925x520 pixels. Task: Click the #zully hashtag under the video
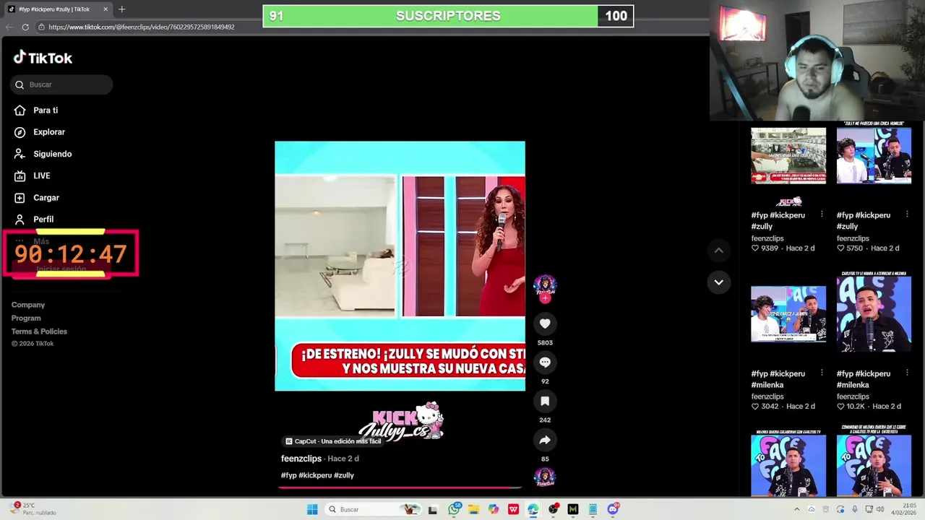point(344,475)
